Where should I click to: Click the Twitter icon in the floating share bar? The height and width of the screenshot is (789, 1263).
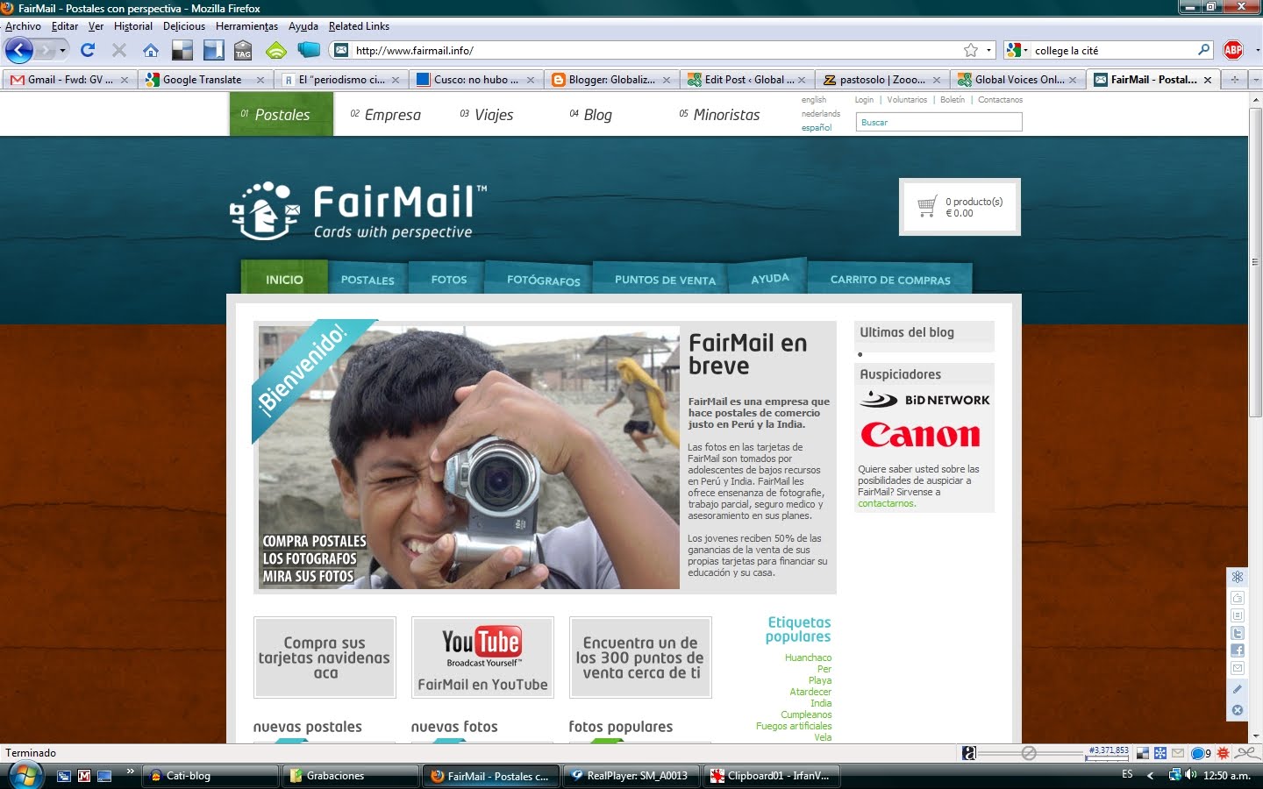[1238, 633]
